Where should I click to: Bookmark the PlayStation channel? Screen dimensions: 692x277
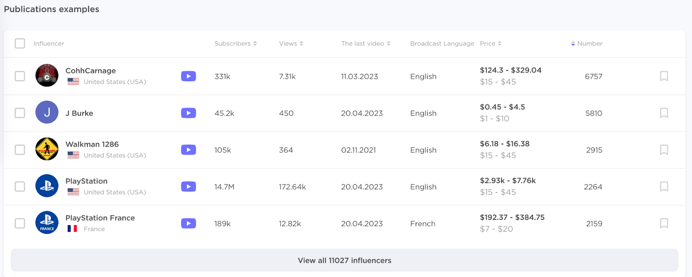click(664, 187)
